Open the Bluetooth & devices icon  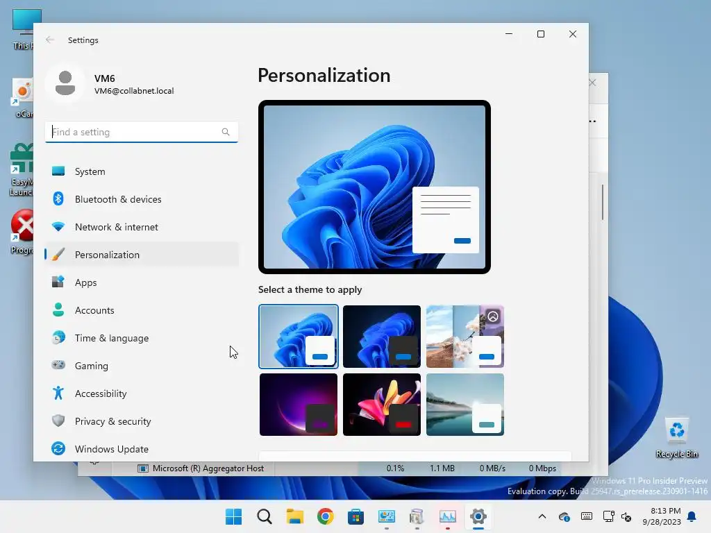pyautogui.click(x=58, y=199)
